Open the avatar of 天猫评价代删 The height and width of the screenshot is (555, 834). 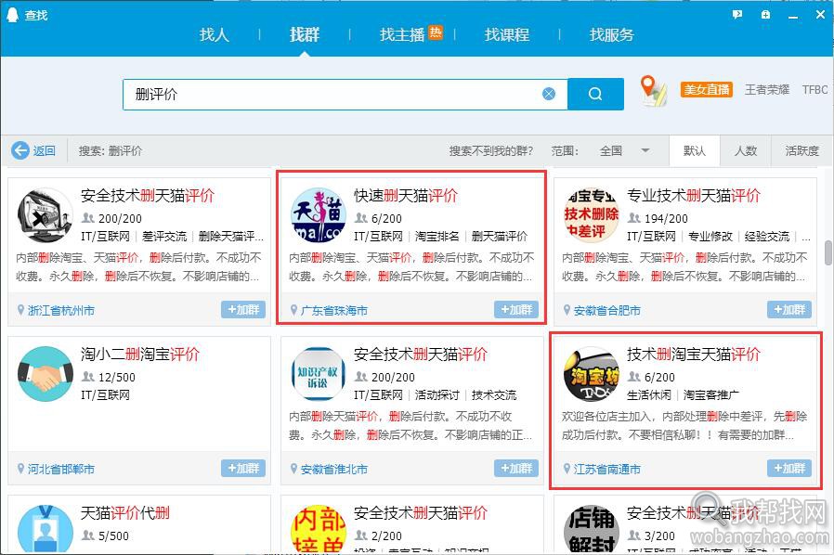tap(46, 529)
